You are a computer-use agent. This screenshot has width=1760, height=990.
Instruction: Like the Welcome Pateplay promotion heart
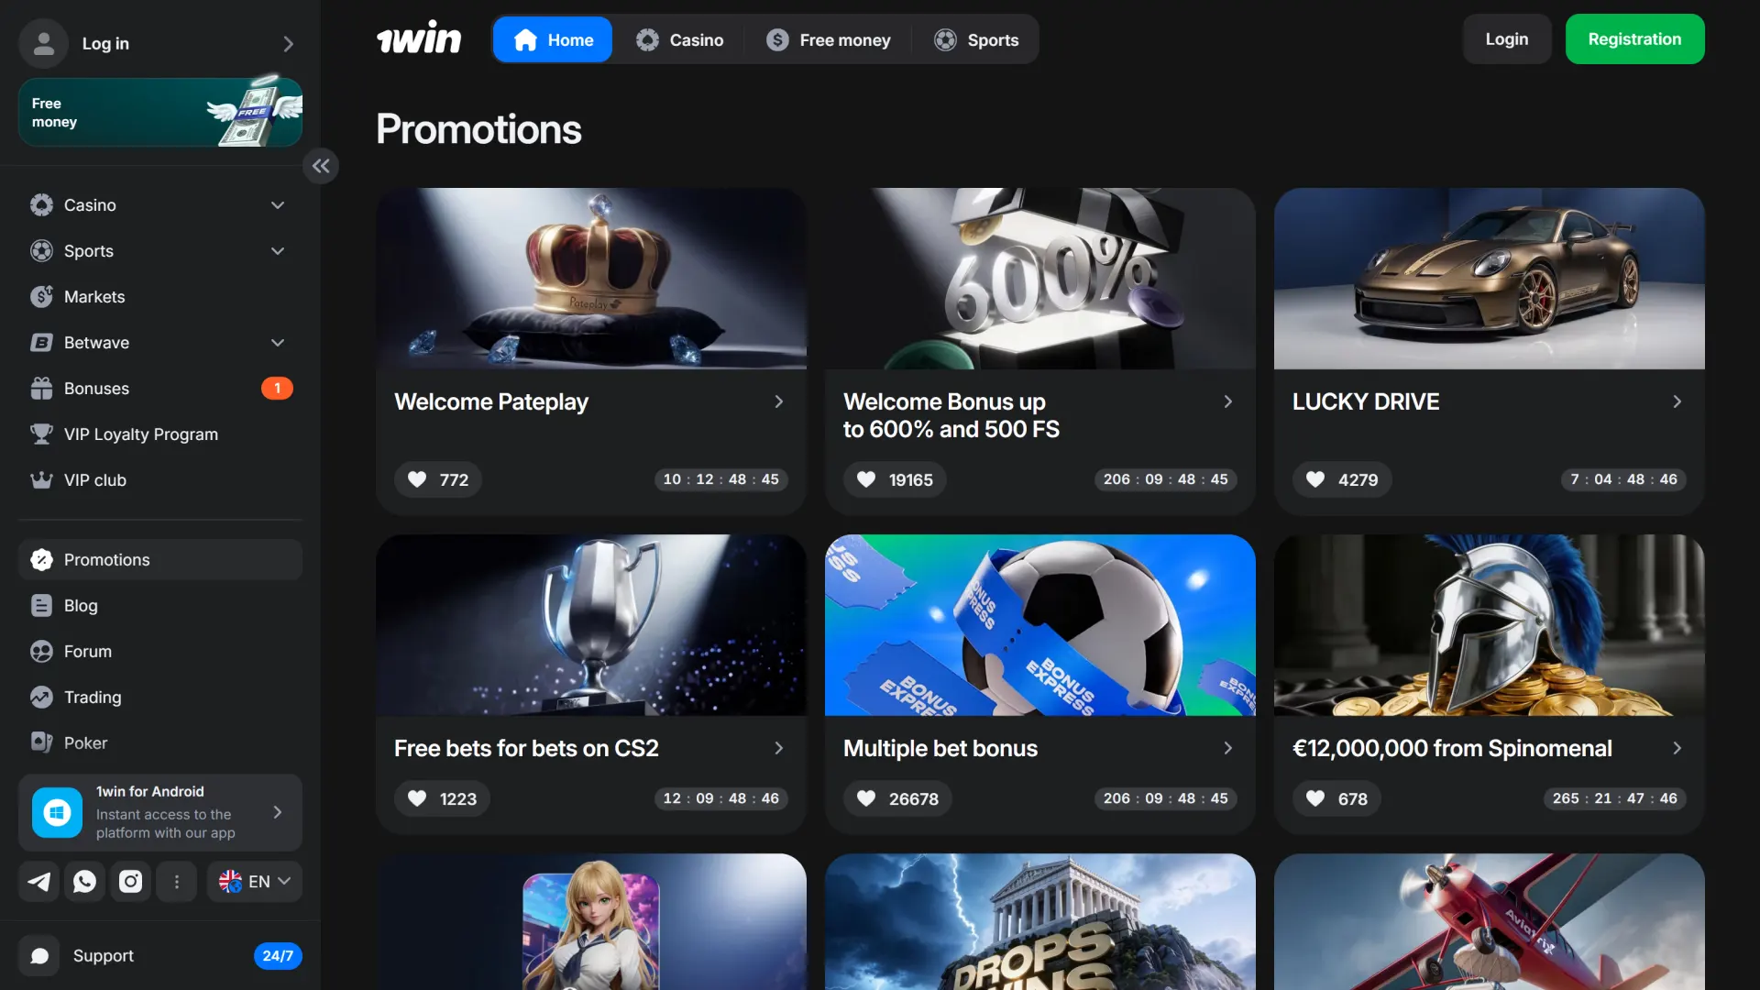click(417, 479)
